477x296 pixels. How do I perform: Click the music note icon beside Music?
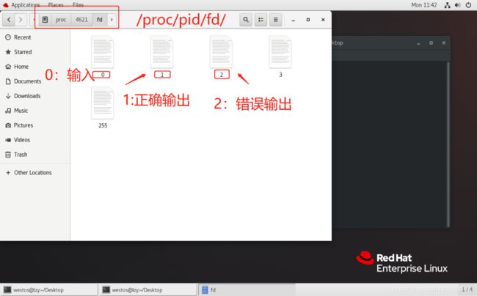(x=8, y=111)
